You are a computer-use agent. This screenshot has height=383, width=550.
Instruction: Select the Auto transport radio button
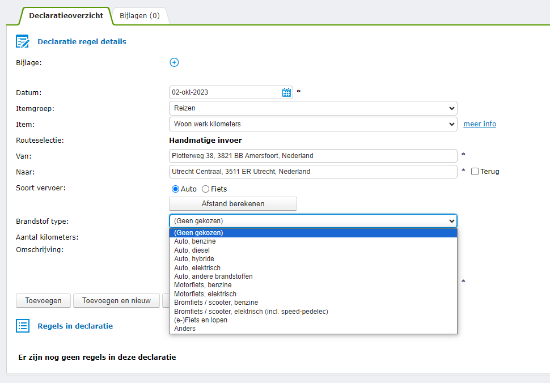click(175, 189)
